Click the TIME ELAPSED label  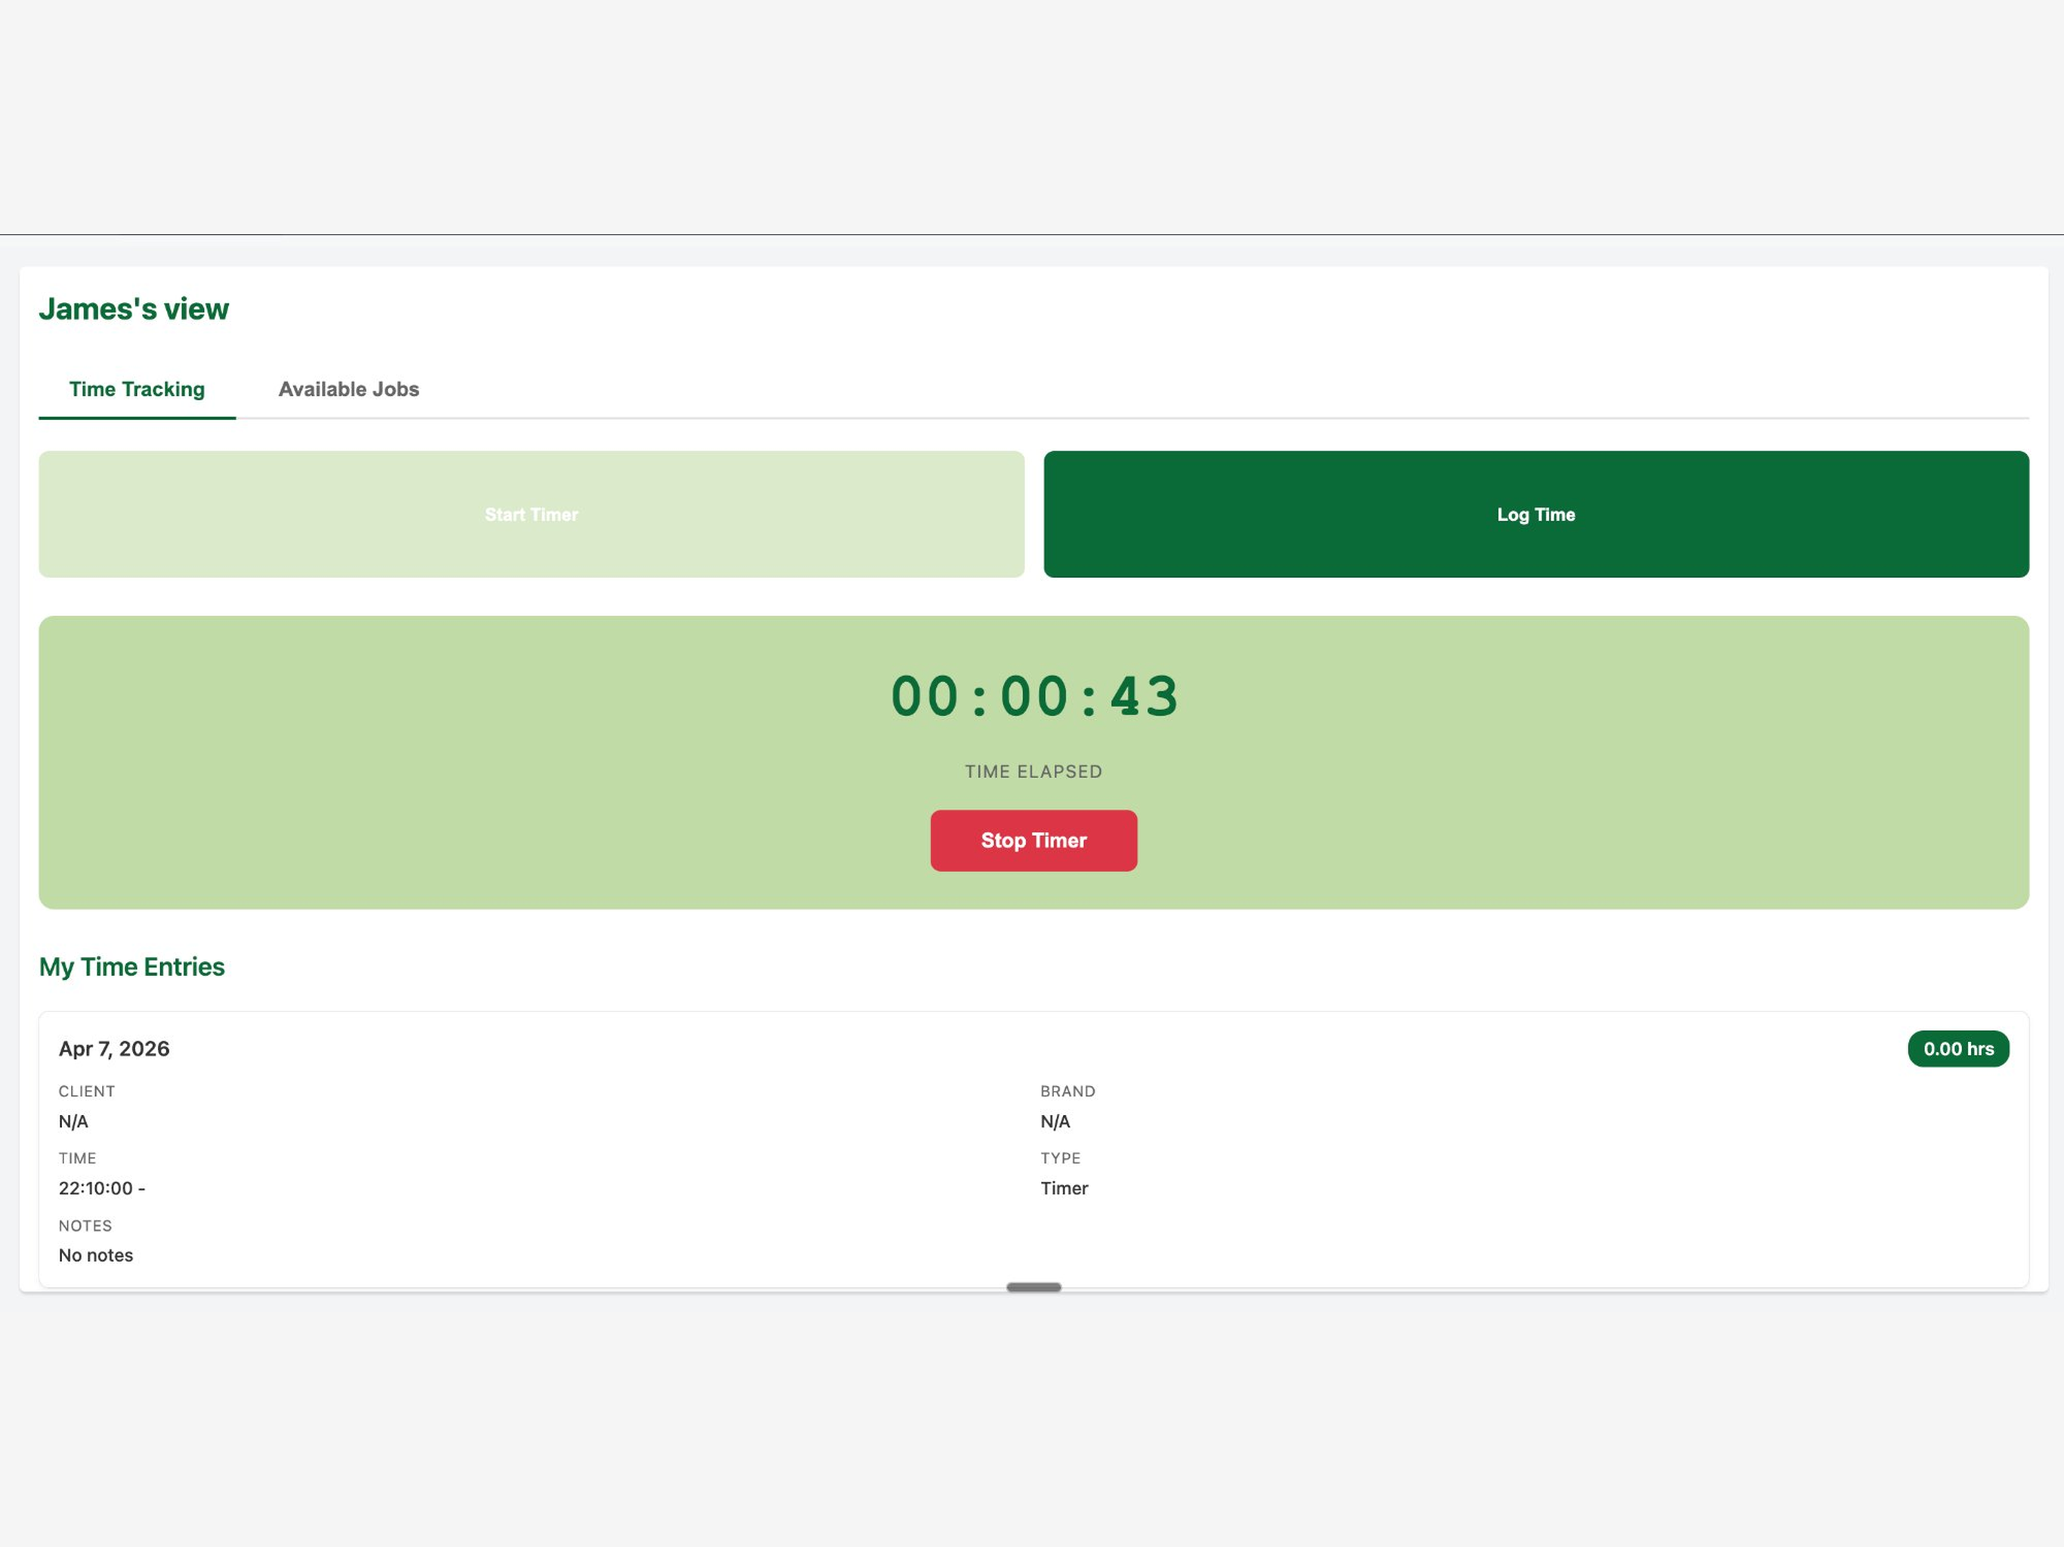[x=1034, y=772]
